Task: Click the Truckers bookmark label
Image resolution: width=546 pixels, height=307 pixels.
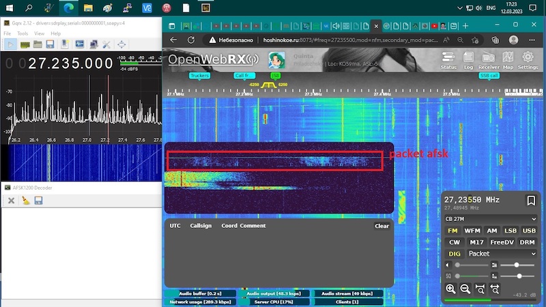Action: click(x=199, y=76)
